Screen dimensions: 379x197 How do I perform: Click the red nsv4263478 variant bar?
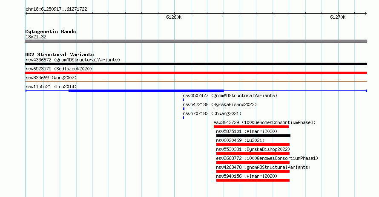pos(253,171)
